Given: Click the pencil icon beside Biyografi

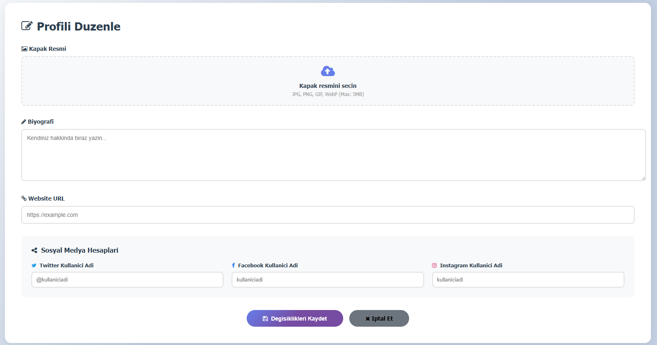Looking at the screenshot, I should 24,122.
